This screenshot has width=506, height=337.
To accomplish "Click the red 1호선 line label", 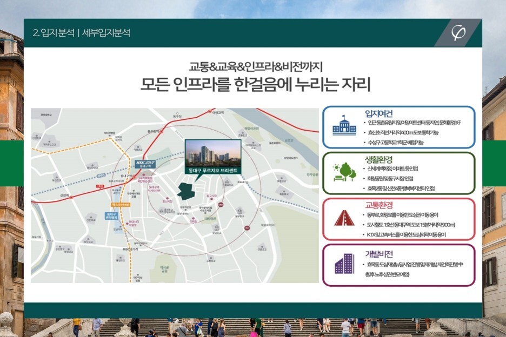I will [x=100, y=186].
